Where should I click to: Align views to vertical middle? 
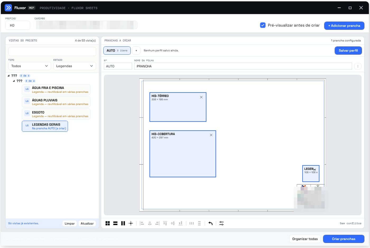click(173, 223)
